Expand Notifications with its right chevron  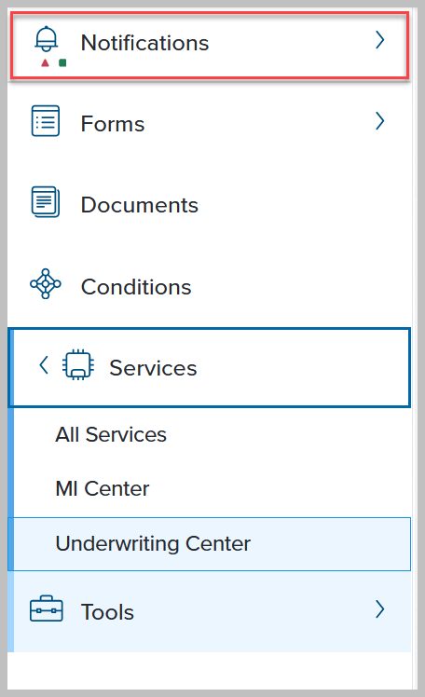click(x=379, y=40)
